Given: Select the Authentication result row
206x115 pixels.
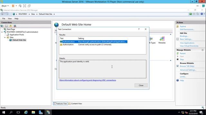Looking at the screenshot, I should [93, 42].
